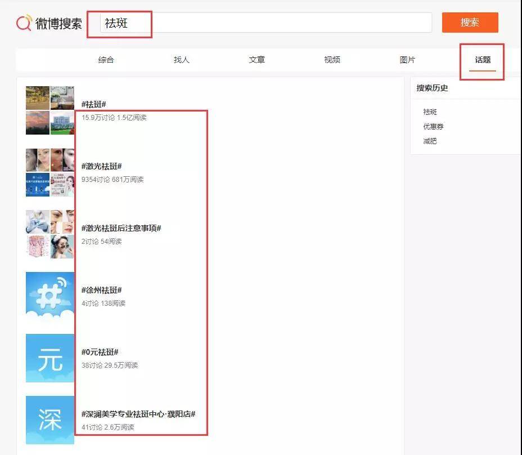Select 优惠券 in search history
522x455 pixels.
[433, 127]
